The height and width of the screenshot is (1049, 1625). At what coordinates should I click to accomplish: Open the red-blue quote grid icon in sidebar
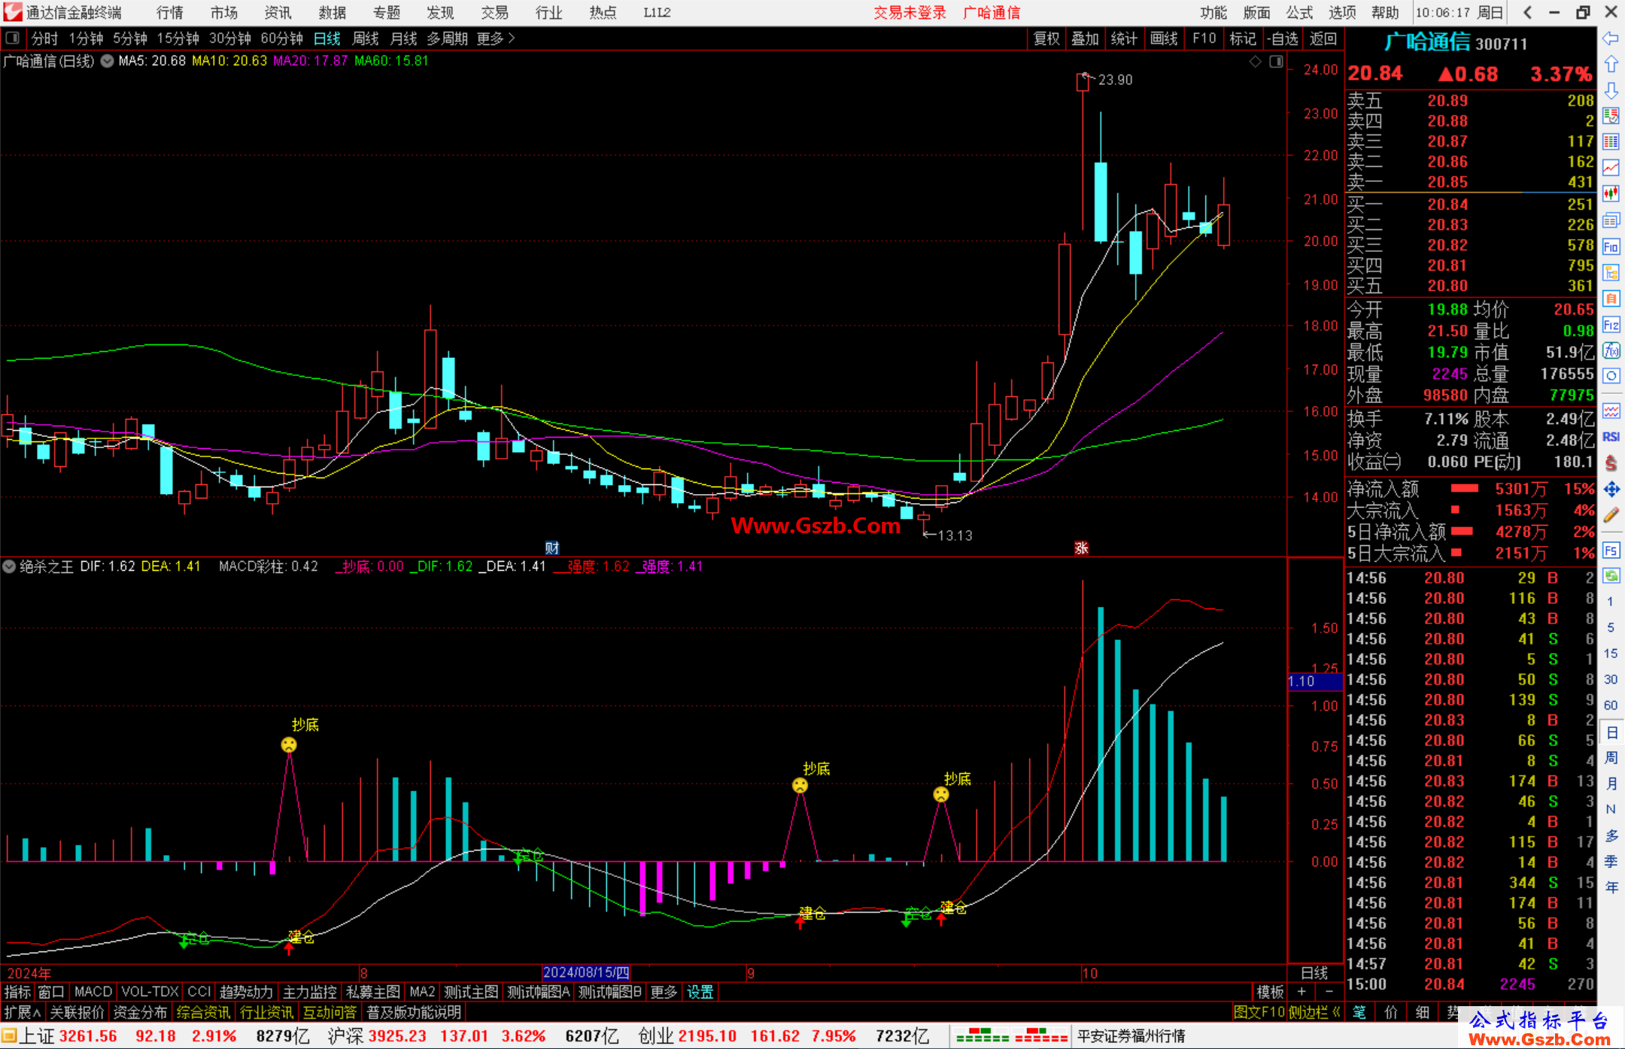point(1611,142)
